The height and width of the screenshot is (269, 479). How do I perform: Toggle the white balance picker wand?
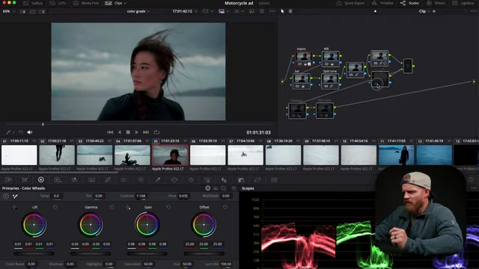(x=15, y=196)
